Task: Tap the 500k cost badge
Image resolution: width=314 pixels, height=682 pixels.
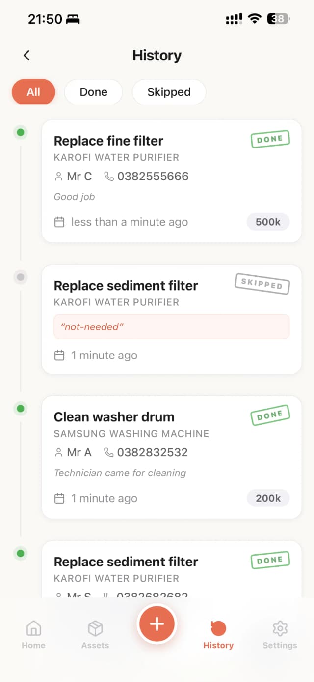Action: pos(268,222)
